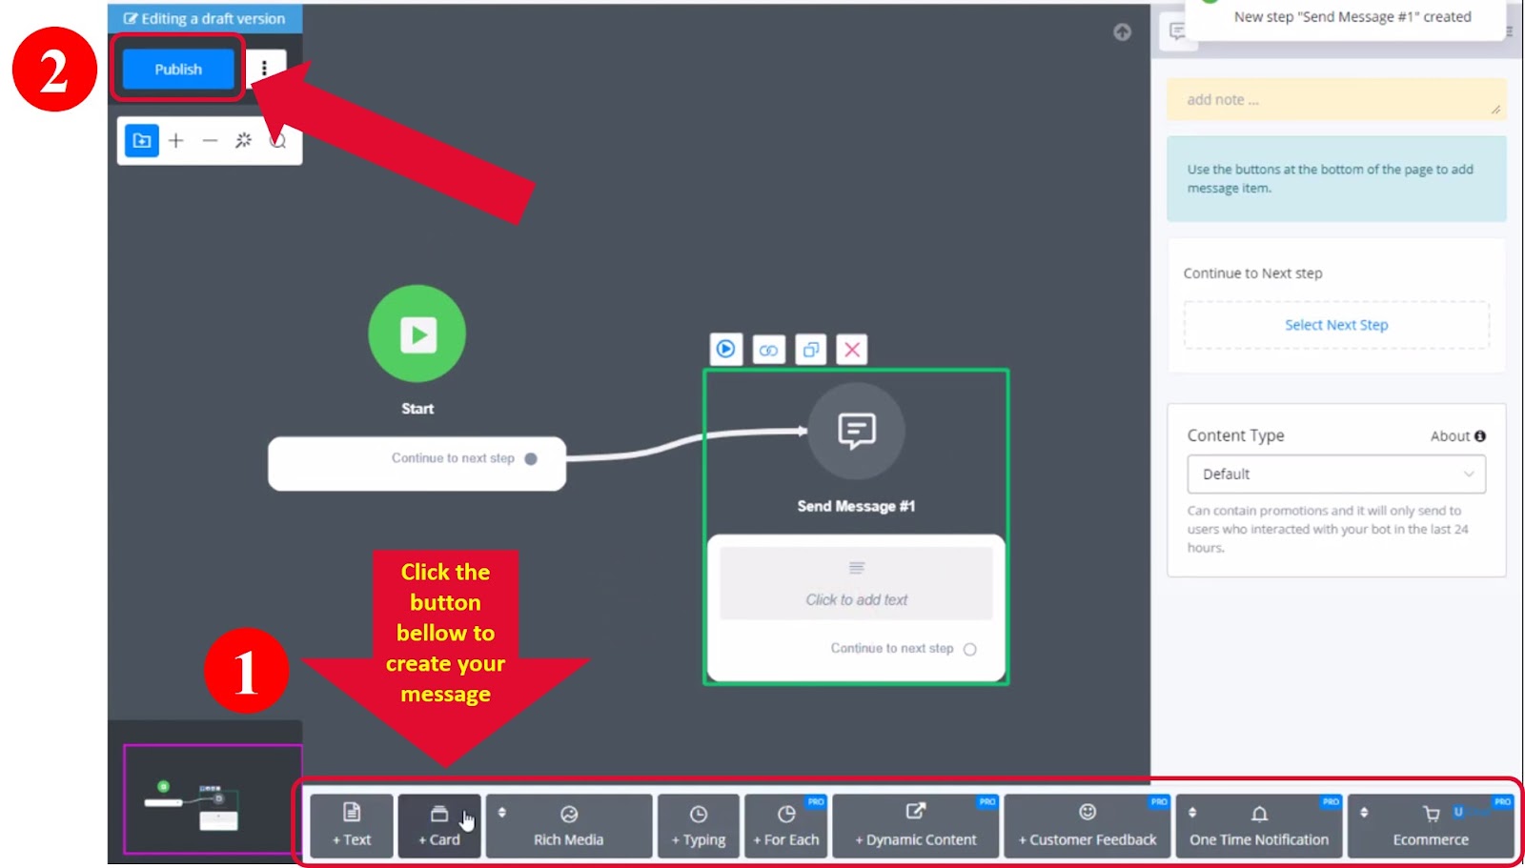Image resolution: width=1525 pixels, height=868 pixels.
Task: Add a Customer Feedback block
Action: pos(1088,825)
